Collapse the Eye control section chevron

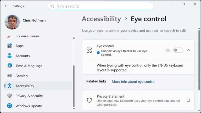(188, 50)
